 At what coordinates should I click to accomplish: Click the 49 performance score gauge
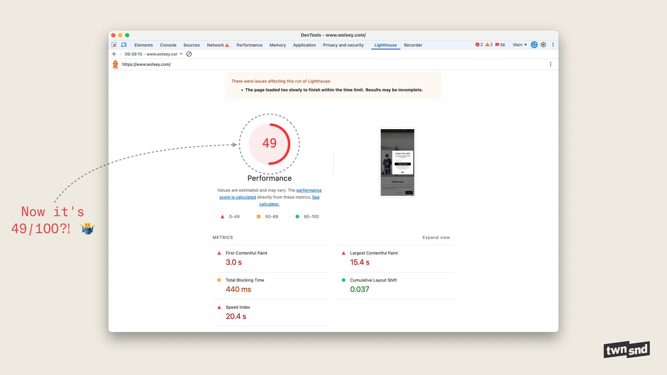point(269,143)
